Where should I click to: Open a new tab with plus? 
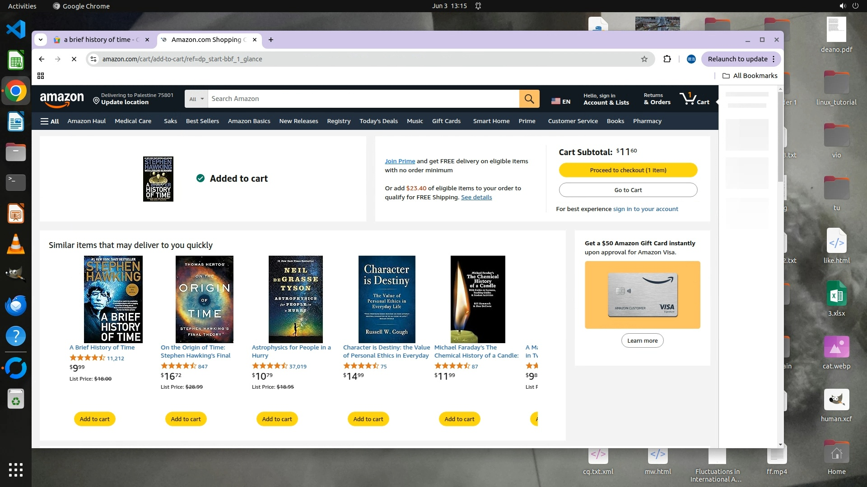point(271,40)
